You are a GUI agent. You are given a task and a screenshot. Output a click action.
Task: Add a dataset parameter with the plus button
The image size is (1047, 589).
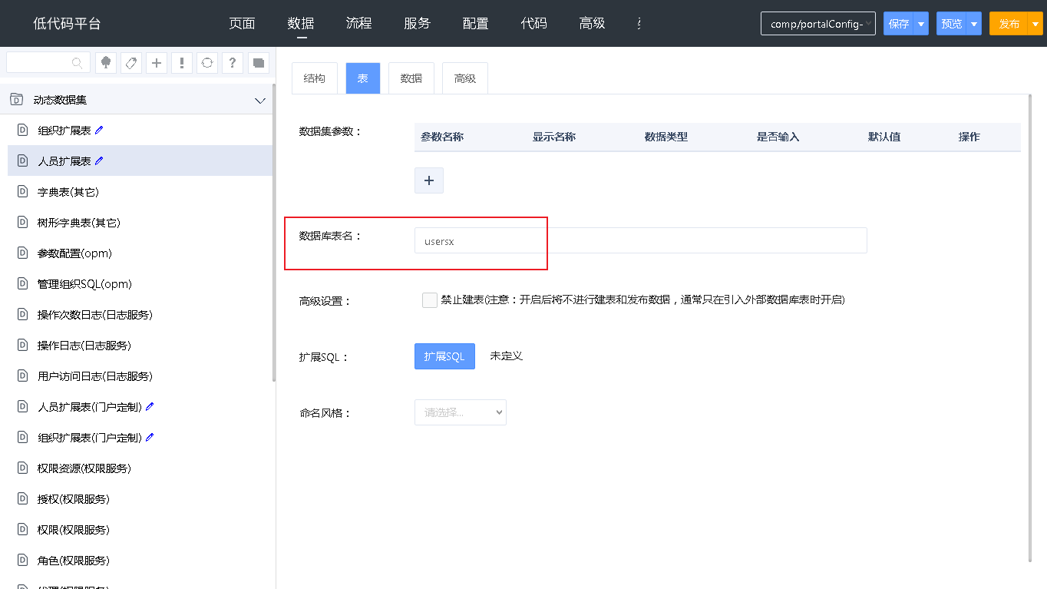(429, 180)
